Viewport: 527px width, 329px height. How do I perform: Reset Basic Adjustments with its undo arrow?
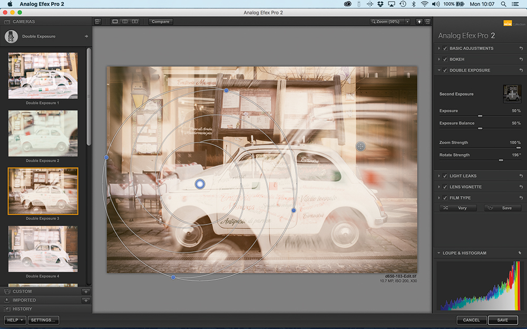[x=521, y=48]
